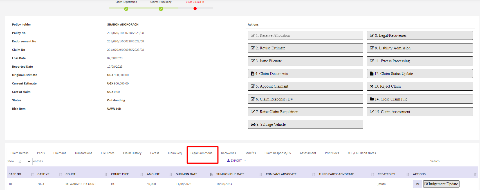
Task: Click the Judgement Update button
Action: click(441, 184)
